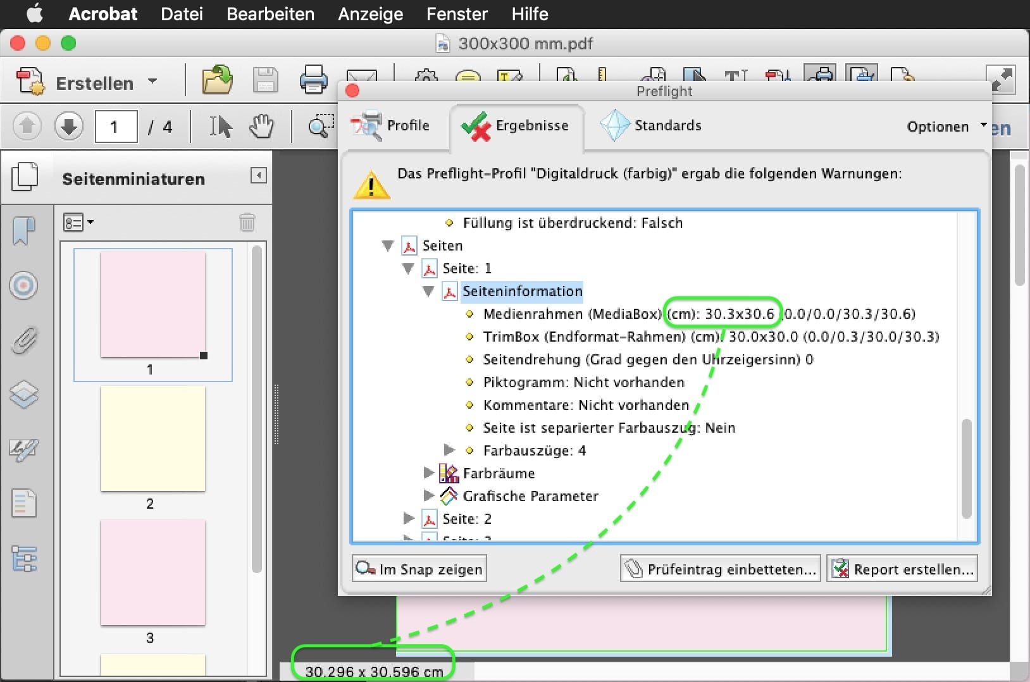
Task: Select the TrimBox (Endformat-Rahmen) entry
Action: pos(711,337)
